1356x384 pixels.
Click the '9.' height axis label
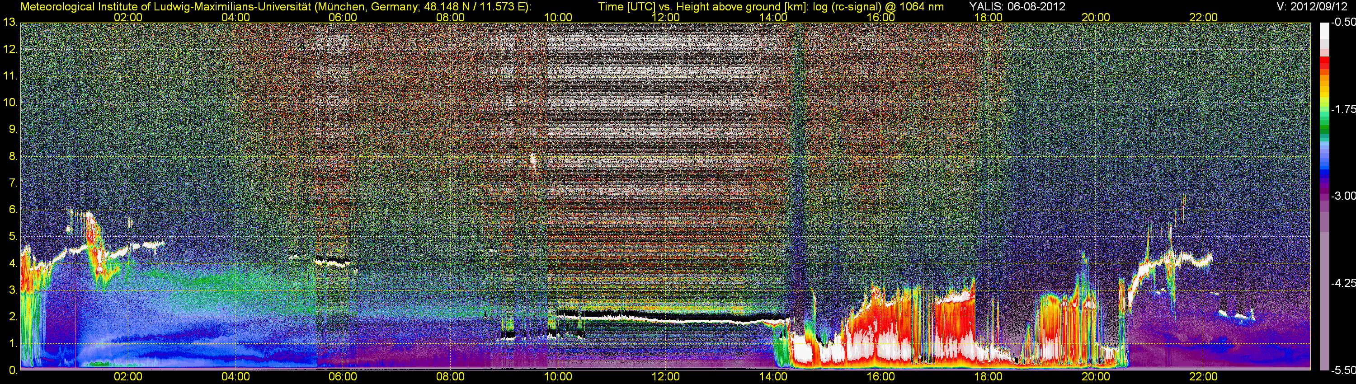13,129
